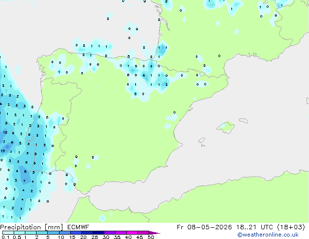Click the 20–25 mm legend color swatch
Viewport: 309px width, 239px height.
click(87, 233)
